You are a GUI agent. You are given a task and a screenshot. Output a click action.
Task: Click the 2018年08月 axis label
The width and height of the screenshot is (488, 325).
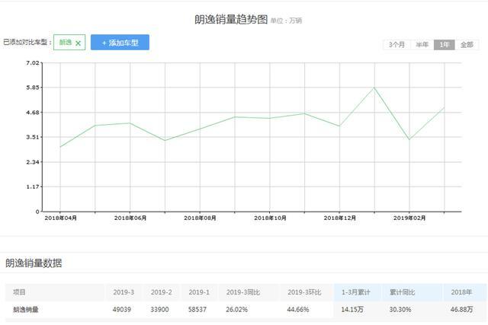(200, 218)
